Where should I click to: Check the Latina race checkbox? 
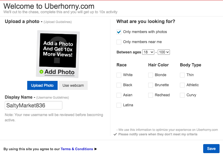click(119, 105)
